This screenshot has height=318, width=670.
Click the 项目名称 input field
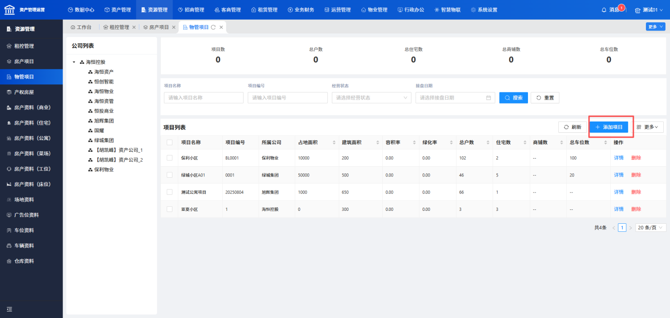204,98
